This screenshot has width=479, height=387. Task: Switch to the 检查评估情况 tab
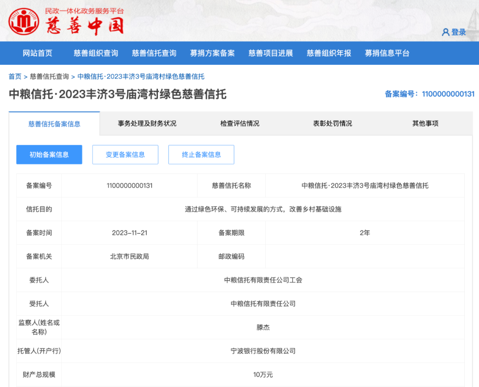tap(240, 123)
